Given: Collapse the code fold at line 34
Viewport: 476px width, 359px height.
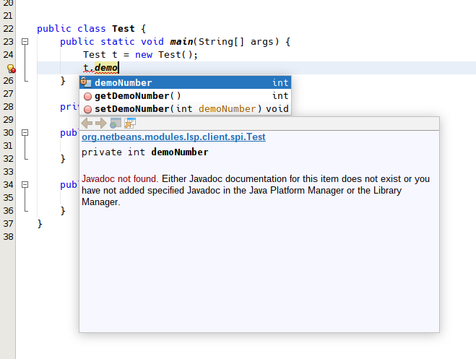Looking at the screenshot, I should (25, 184).
